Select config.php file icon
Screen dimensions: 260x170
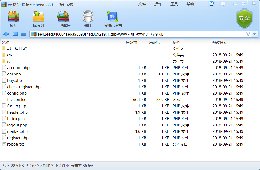tap(4, 93)
